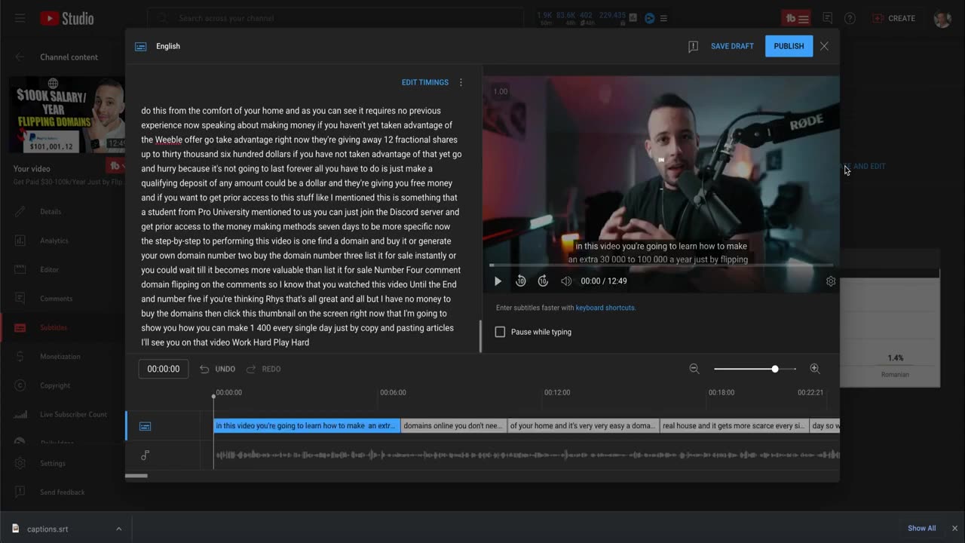Select caption segment 'domains online you don't nee...'

click(453, 426)
